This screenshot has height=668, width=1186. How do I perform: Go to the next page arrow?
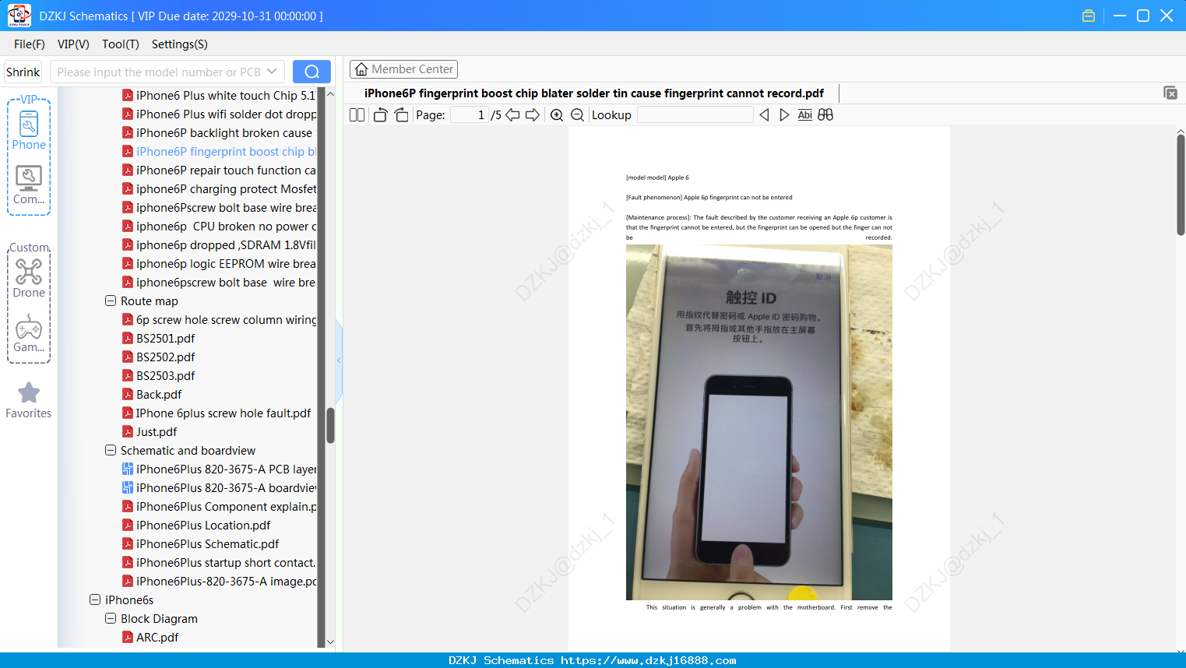click(533, 114)
